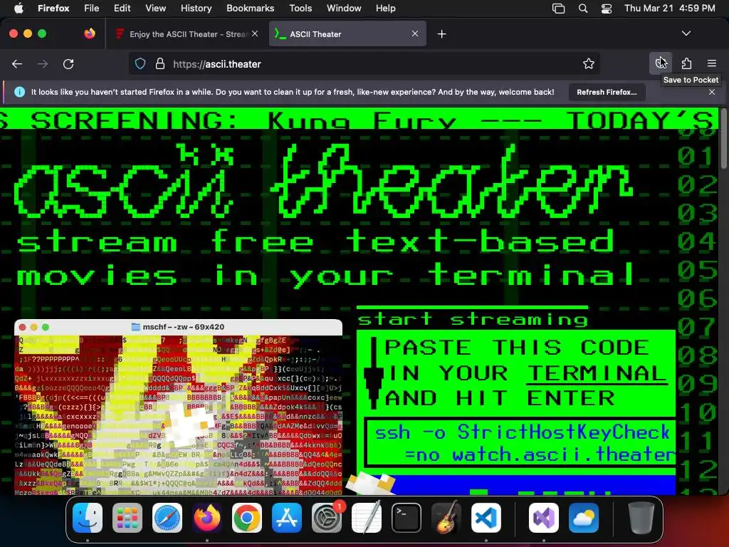Open the Apple menu
This screenshot has width=729, height=547.
tap(19, 8)
